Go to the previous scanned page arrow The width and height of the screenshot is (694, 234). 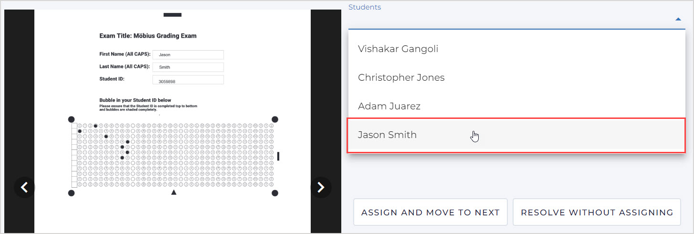click(x=25, y=187)
